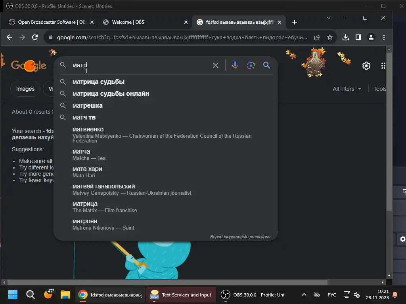Pick the матрешка suggestion
The image size is (406, 304).
[x=166, y=105]
